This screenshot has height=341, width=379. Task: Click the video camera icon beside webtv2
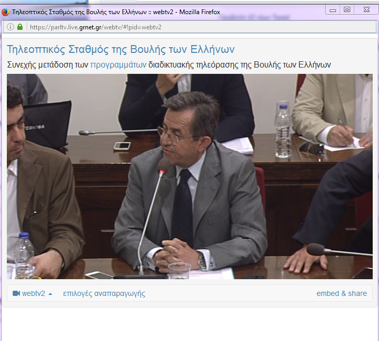pos(16,293)
